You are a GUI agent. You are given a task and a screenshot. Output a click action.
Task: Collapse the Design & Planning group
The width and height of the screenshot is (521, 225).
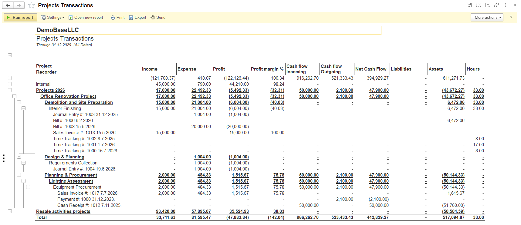pyautogui.click(x=19, y=157)
